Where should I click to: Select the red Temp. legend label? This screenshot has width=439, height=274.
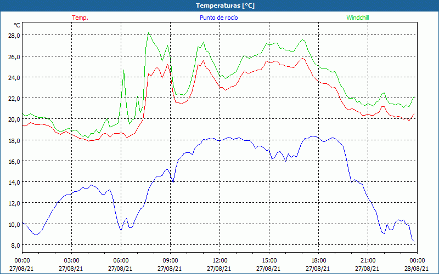tap(80, 18)
